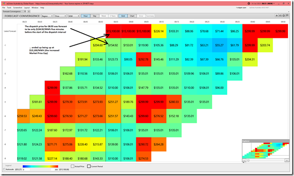The height and width of the screenshot is (176, 294).
Task: Click the $264.28 orange cell
Action: pyautogui.click(x=159, y=144)
